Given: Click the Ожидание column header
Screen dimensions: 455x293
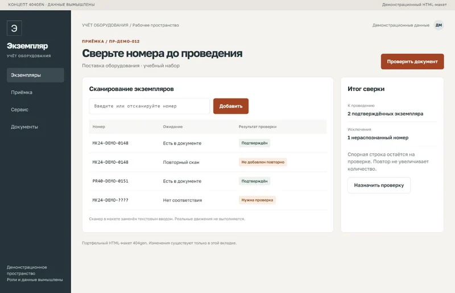Looking at the screenshot, I should click(173, 127).
